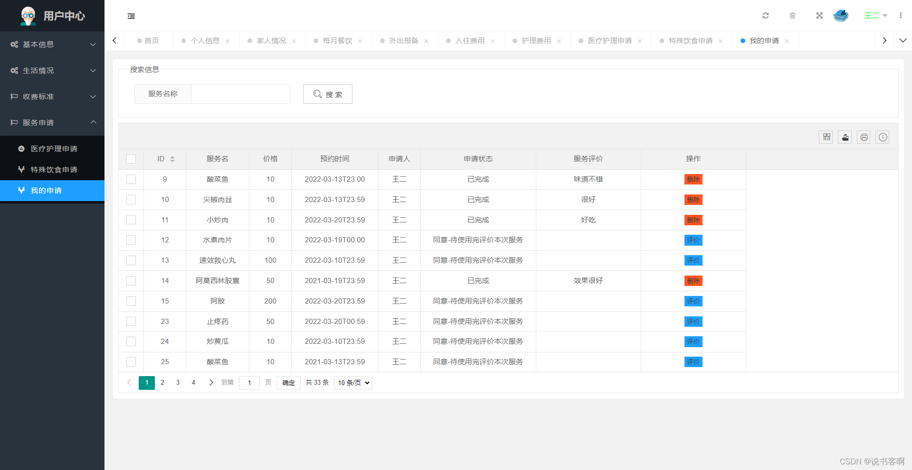Open 特殊饮食申请 in the sidebar
This screenshot has width=912, height=470.
point(52,170)
